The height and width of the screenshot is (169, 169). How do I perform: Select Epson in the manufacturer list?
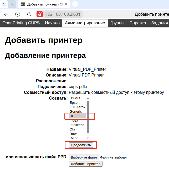[x=78, y=103]
